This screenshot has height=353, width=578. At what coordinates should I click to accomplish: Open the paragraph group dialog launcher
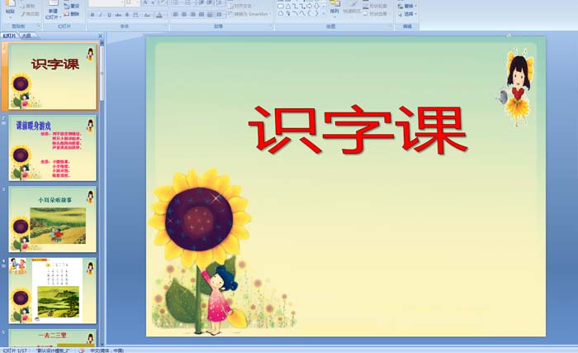pyautogui.click(x=271, y=25)
